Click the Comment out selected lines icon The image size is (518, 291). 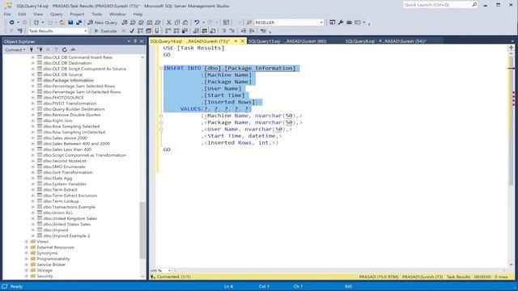(x=223, y=31)
